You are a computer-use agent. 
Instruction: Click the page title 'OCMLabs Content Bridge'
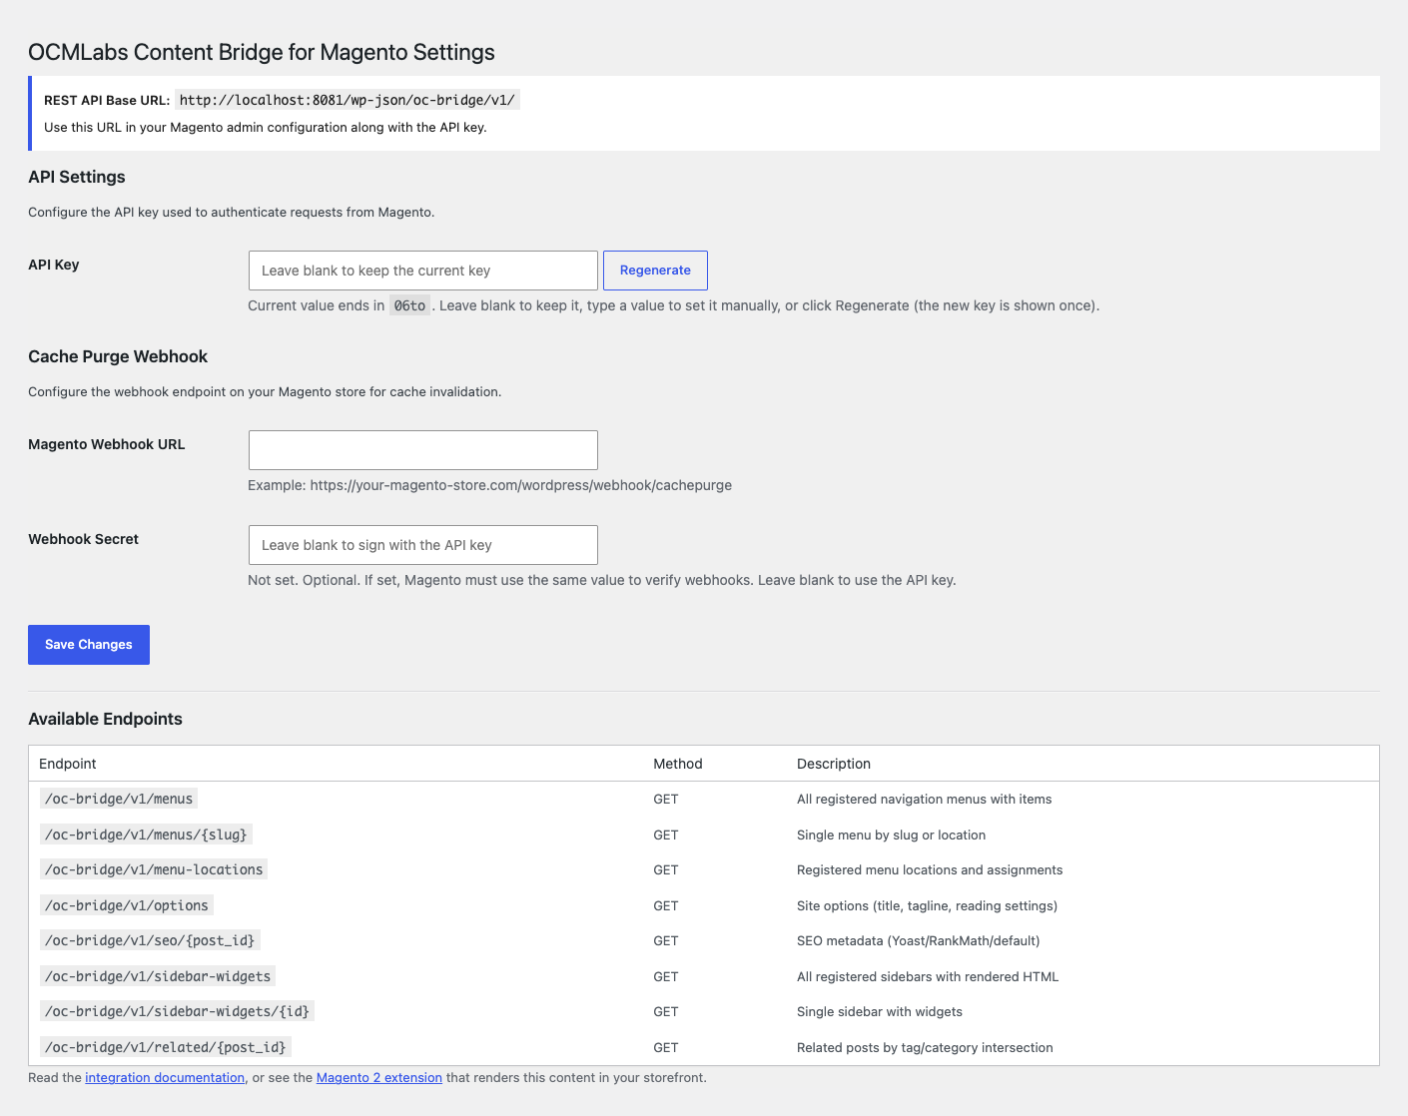(262, 52)
